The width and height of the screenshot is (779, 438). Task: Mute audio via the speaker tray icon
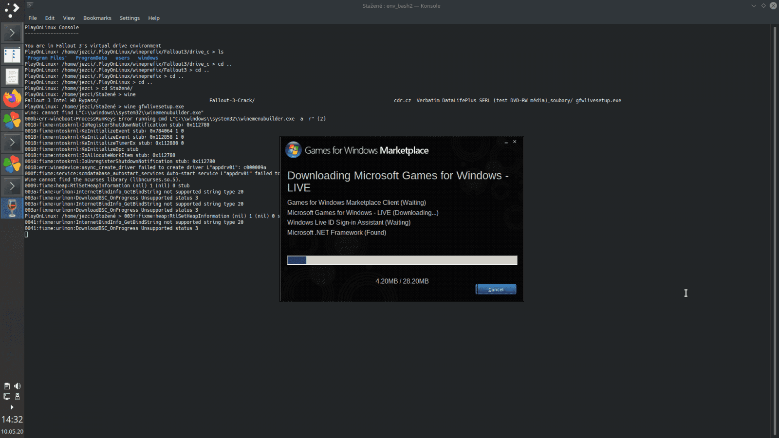coord(18,386)
